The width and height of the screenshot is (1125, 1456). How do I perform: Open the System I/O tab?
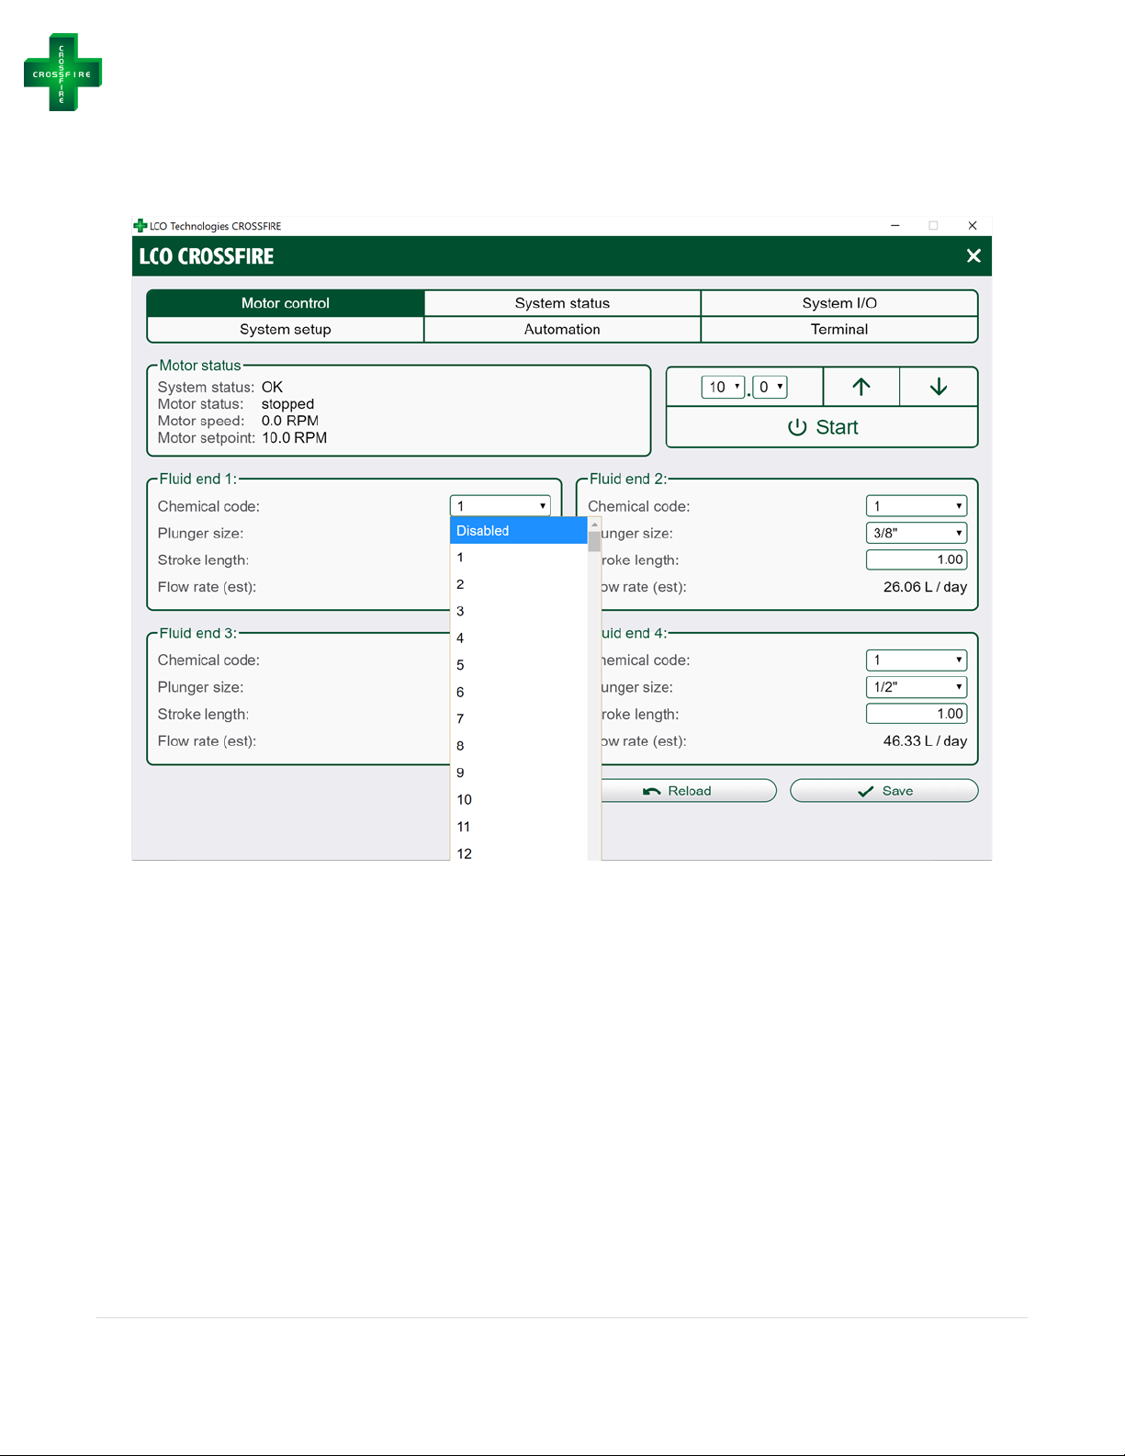tap(839, 303)
